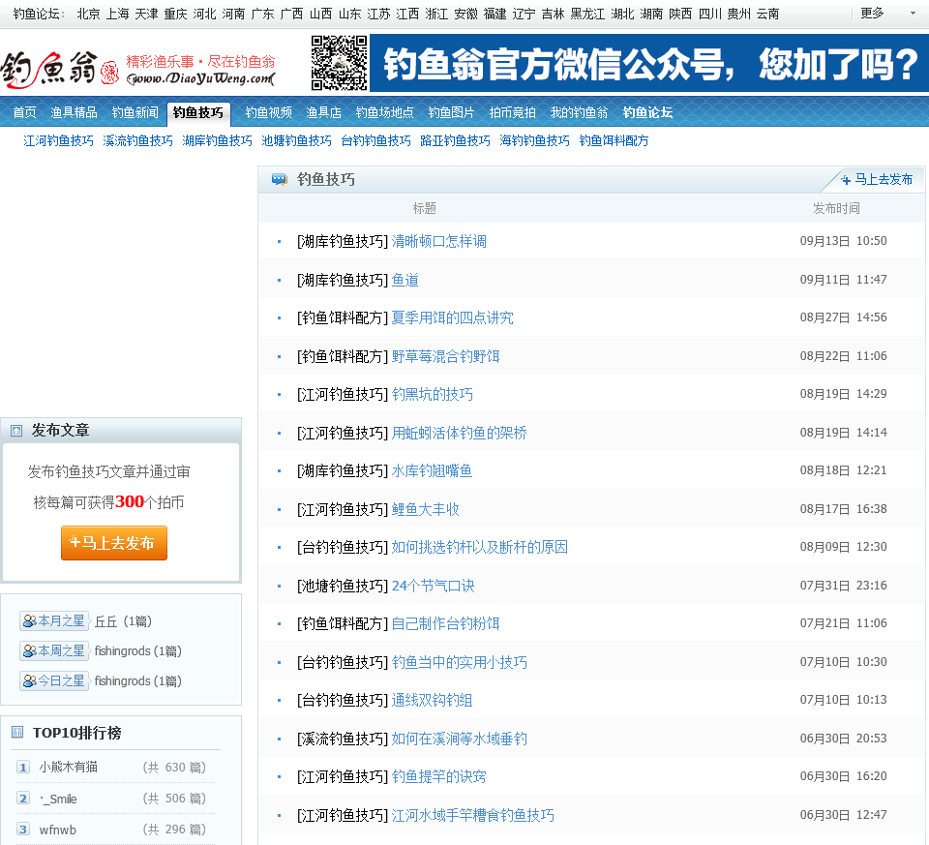Open the 更多 regions dropdown arrow
Screen dimensions: 929x845
[x=912, y=13]
